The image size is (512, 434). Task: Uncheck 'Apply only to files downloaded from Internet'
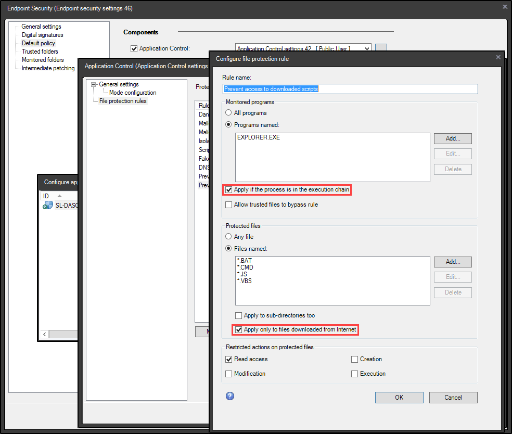click(239, 329)
